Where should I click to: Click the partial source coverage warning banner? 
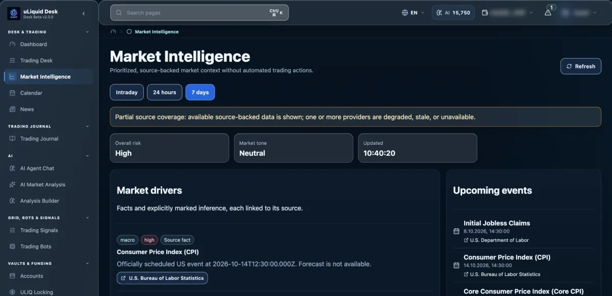pos(355,117)
